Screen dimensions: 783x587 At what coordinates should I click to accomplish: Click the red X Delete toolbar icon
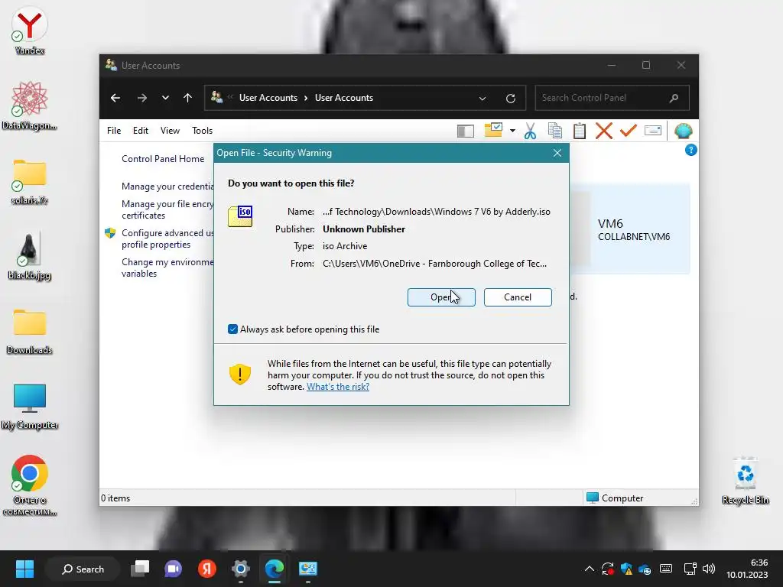(604, 131)
